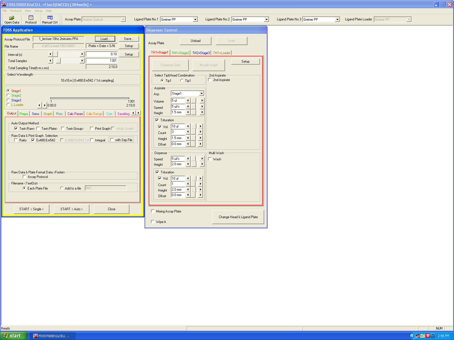Click the Manual Ctrl toolbar icon
This screenshot has height=340, width=454.
click(50, 20)
